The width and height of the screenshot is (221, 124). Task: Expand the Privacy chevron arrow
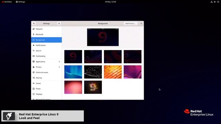[59, 67]
